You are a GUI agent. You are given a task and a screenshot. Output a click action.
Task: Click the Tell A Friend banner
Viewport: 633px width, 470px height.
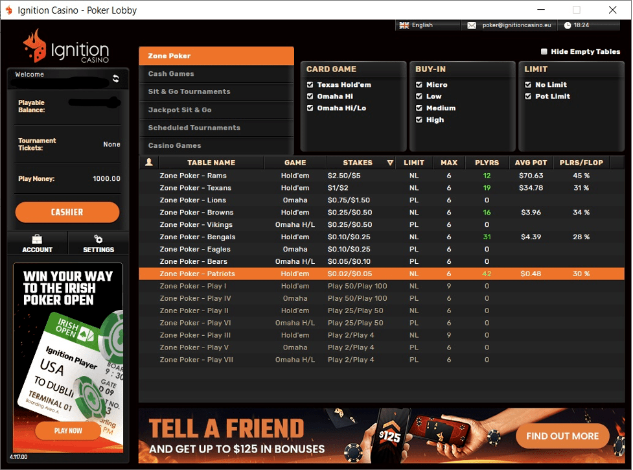pyautogui.click(x=382, y=436)
